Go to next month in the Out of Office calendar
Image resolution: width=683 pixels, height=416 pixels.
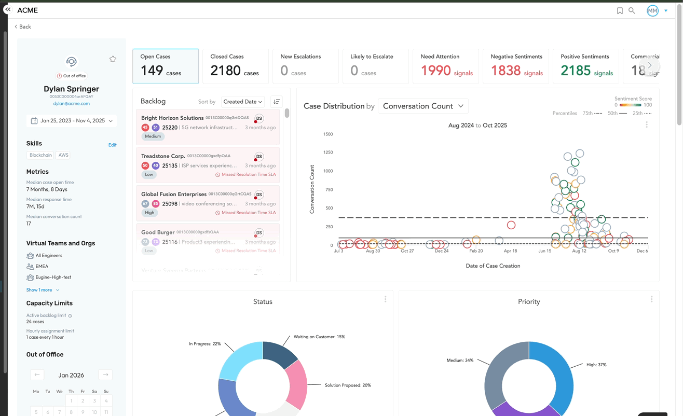(x=105, y=375)
